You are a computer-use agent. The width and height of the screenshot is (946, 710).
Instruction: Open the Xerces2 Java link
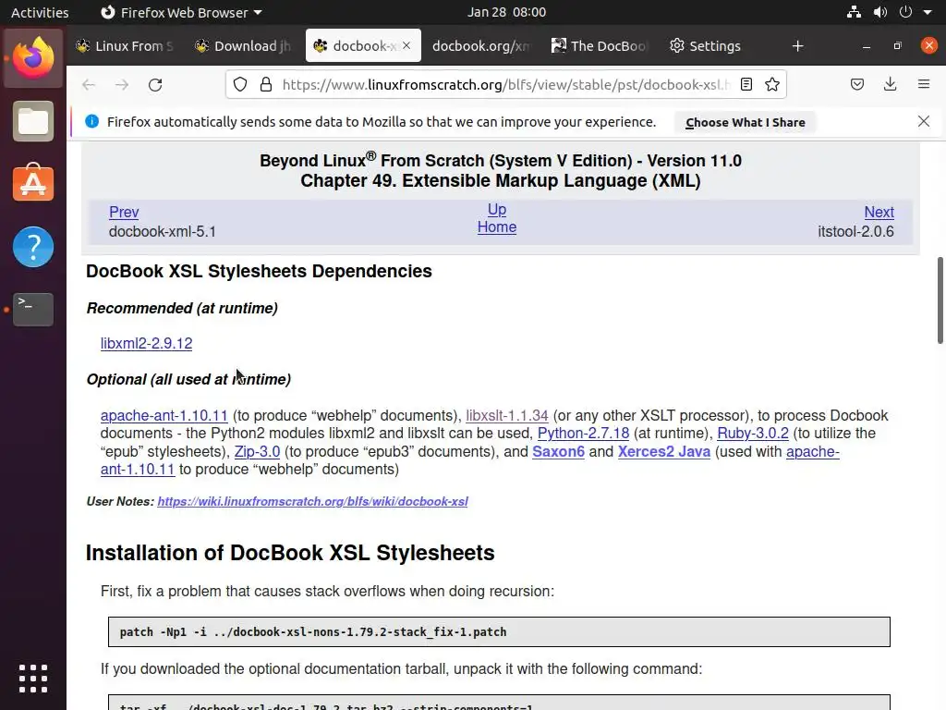pos(663,451)
